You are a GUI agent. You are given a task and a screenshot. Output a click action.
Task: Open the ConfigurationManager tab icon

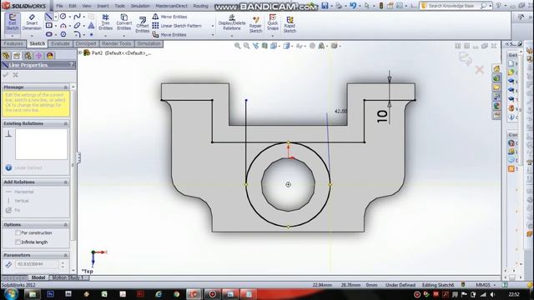(28, 56)
